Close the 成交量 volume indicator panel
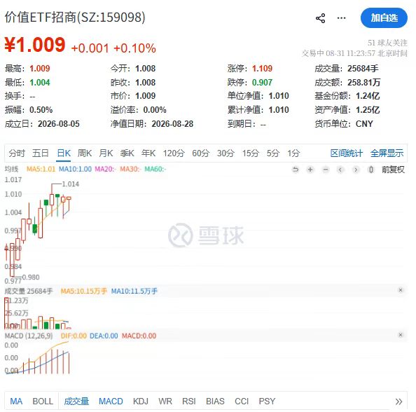416x412 pixels. pos(401,290)
